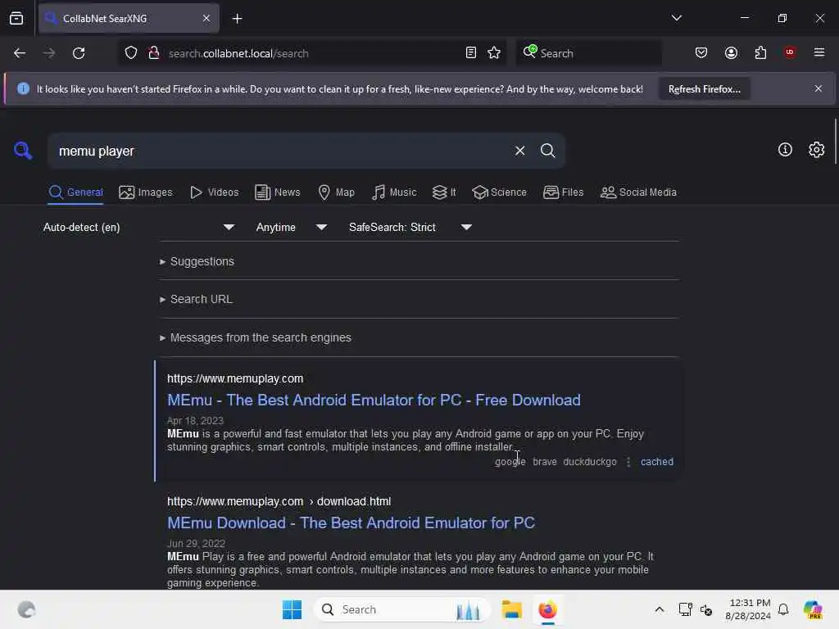Open extensions puzzle icon

tap(760, 53)
